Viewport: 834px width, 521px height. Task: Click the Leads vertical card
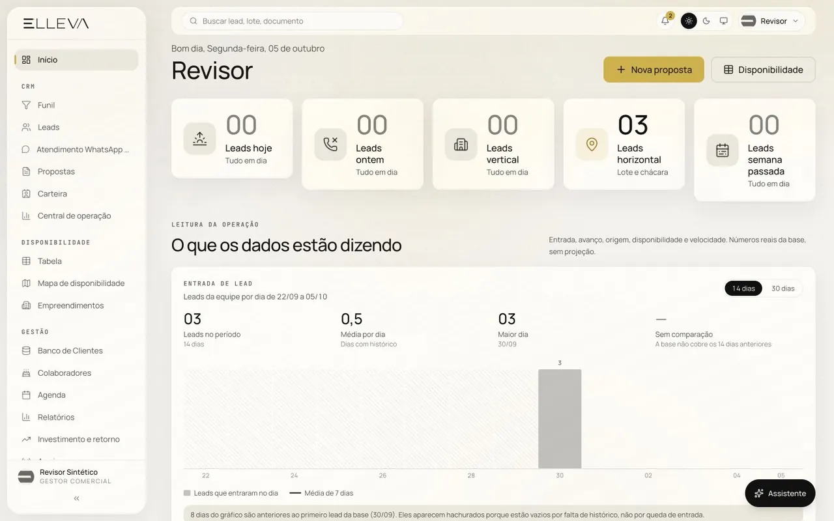(493, 144)
